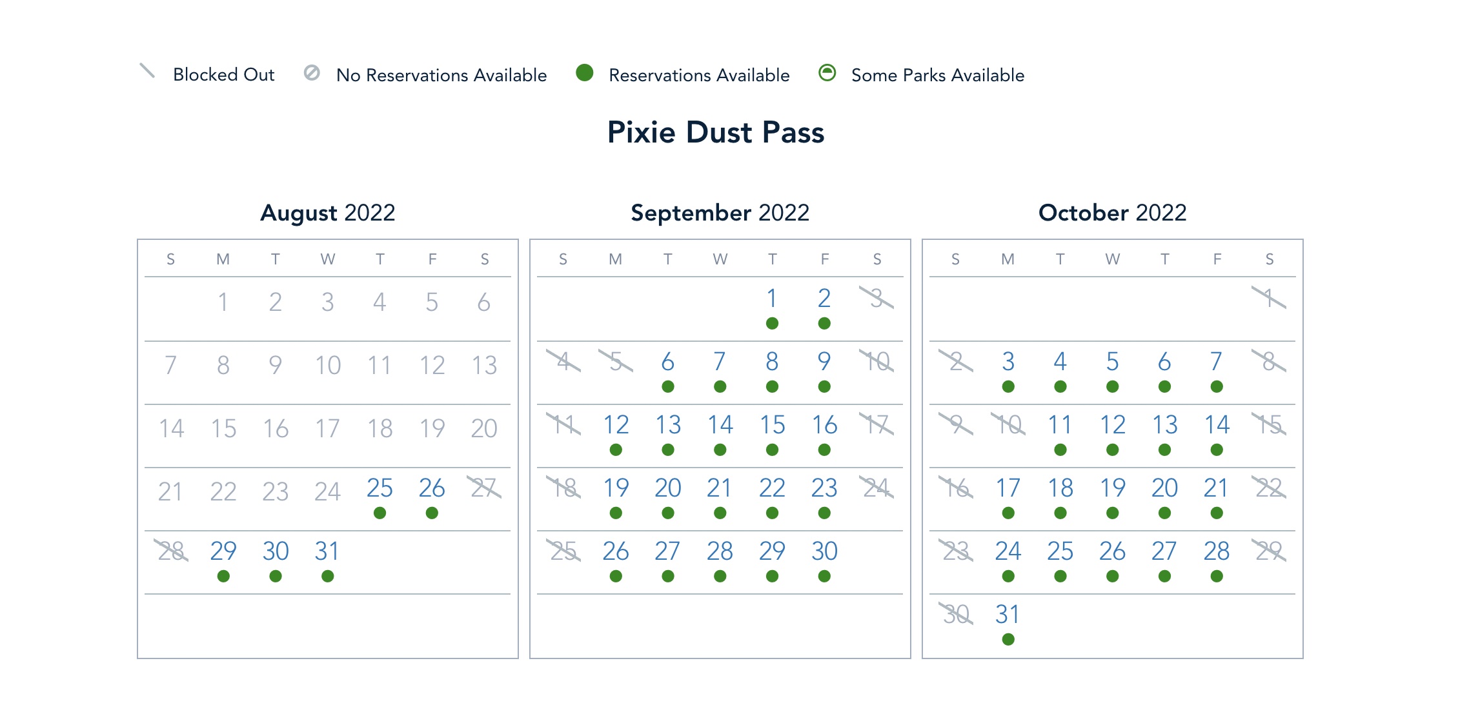
Task: Pick September 22 reservation date
Action: tap(772, 488)
